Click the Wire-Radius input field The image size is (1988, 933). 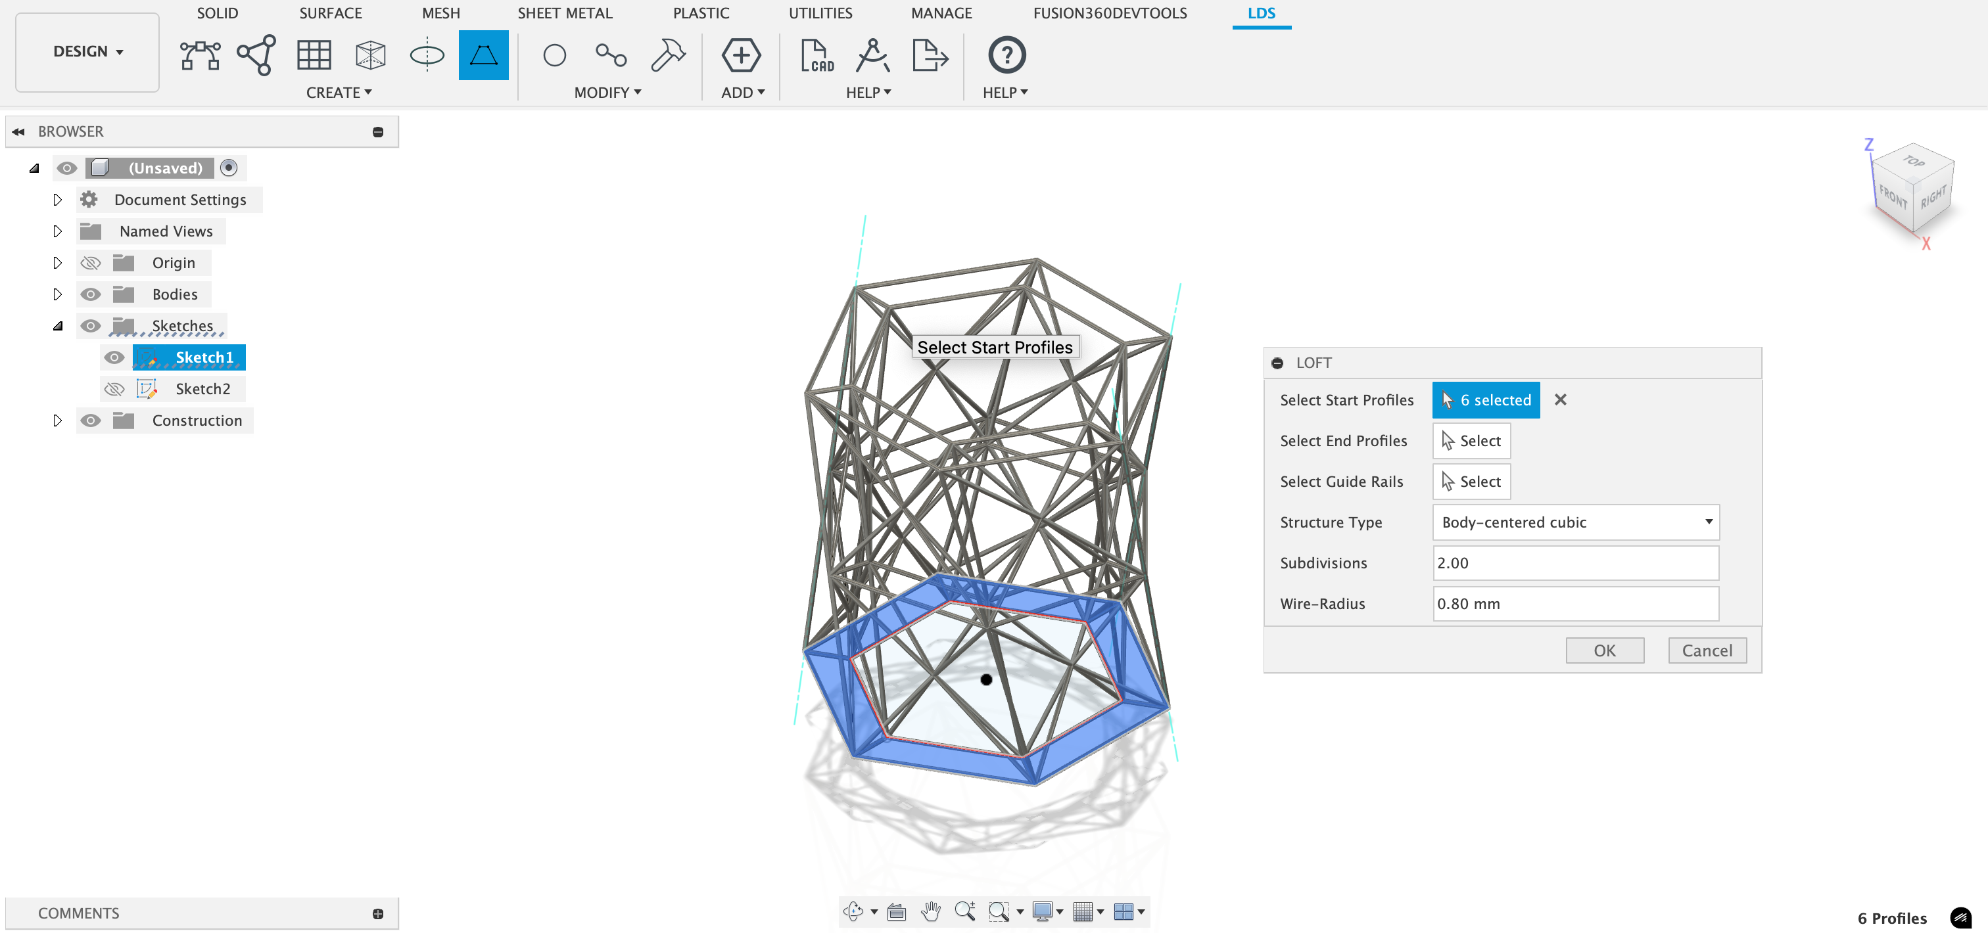(x=1574, y=604)
